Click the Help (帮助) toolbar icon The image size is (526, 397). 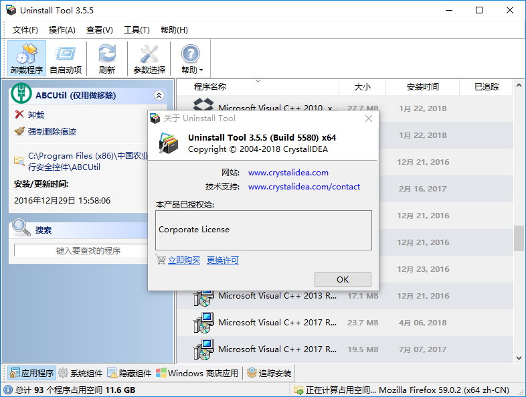pyautogui.click(x=190, y=54)
